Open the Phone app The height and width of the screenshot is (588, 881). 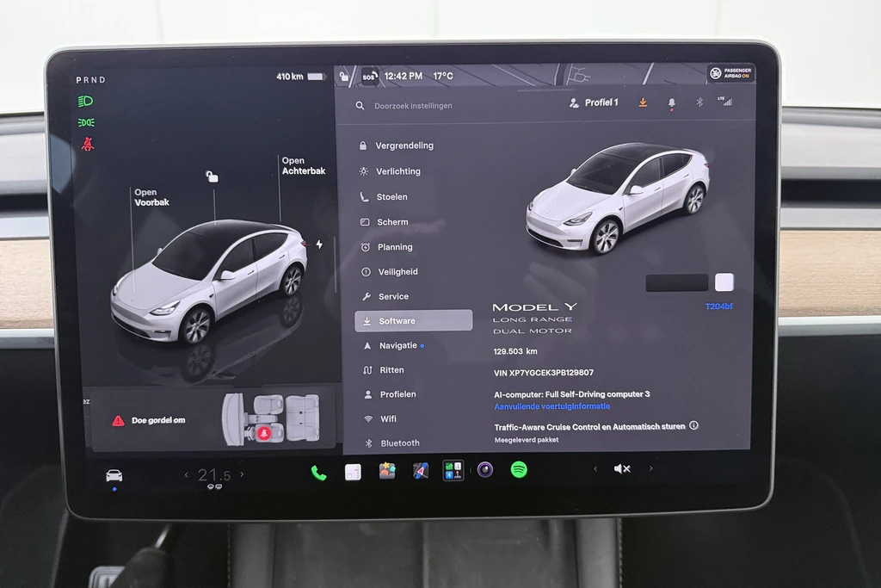(318, 473)
